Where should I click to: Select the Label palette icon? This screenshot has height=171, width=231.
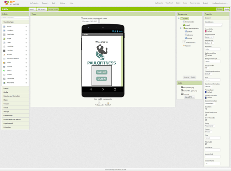tap(4, 42)
